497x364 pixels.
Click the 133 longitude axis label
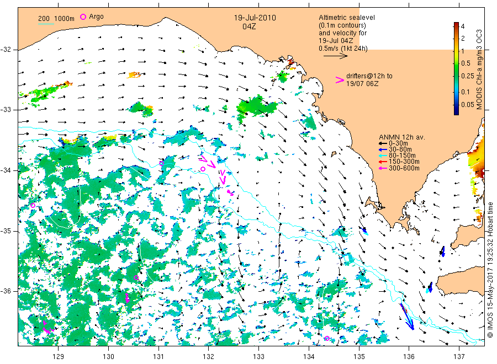(x=258, y=357)
